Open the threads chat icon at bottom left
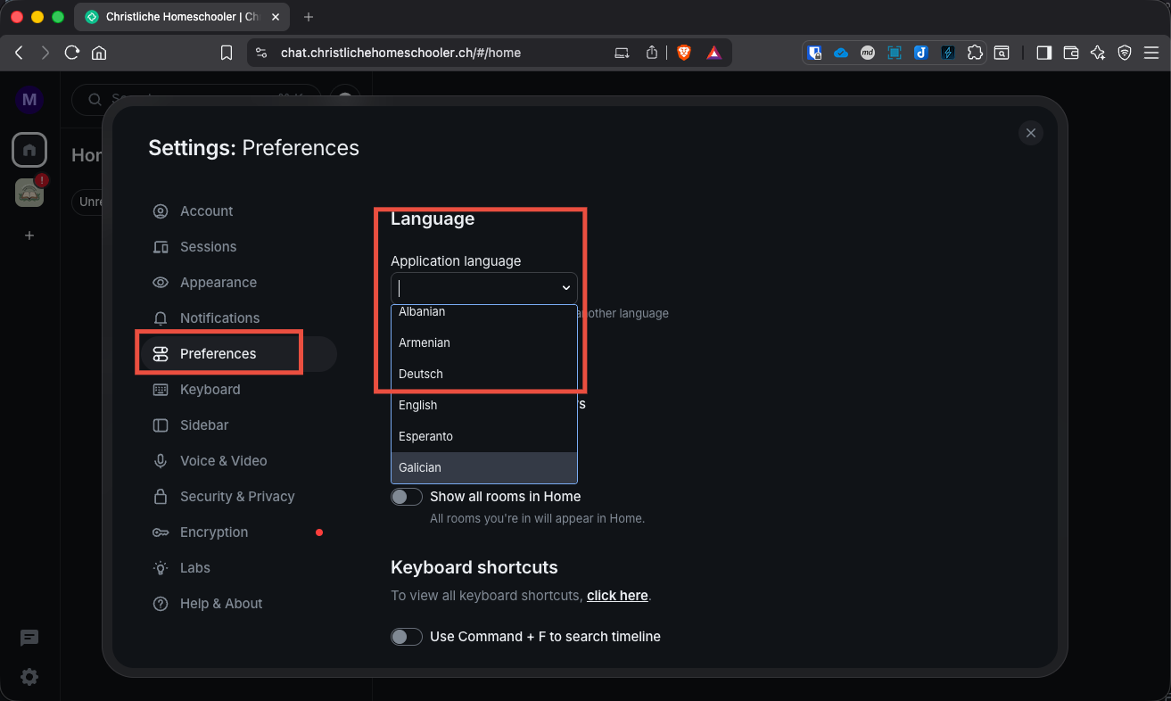Screen dimensions: 1171x701 [29, 638]
